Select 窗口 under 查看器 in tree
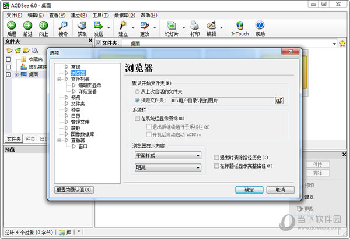350x239 pixels. coord(83,147)
